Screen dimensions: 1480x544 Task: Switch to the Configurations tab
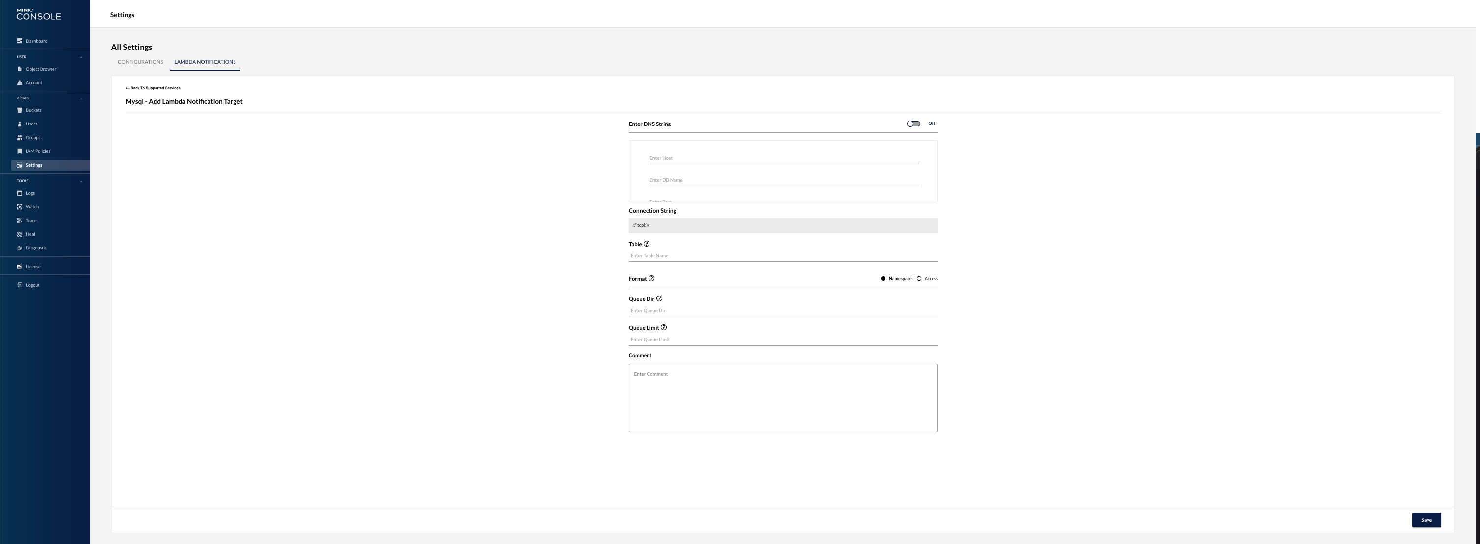coord(140,62)
